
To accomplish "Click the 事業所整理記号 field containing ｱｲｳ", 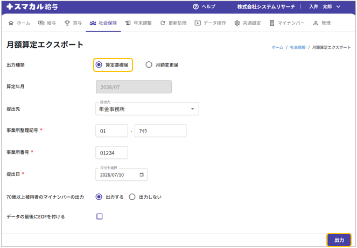I will click(x=160, y=130).
